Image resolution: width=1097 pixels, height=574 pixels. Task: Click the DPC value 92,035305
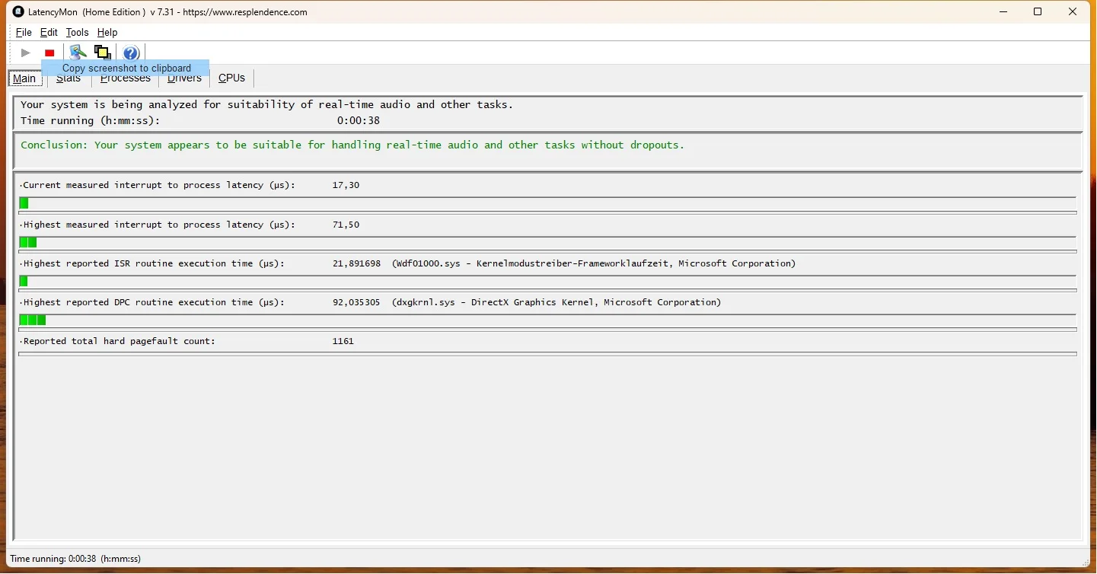click(356, 303)
